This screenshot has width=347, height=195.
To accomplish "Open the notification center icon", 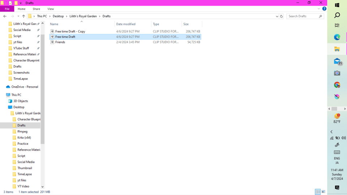I will pos(337,188).
